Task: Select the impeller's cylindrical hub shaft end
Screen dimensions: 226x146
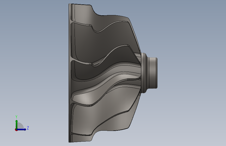Action: coord(153,73)
